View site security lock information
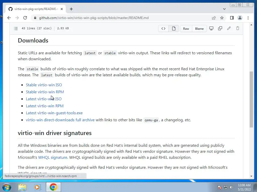Viewport: 257px width, 192px height. 35,18
